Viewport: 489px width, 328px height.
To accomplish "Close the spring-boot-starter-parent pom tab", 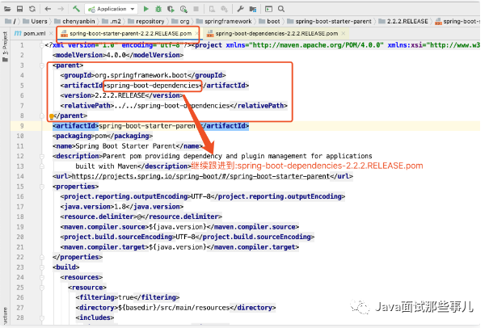I will (196, 33).
